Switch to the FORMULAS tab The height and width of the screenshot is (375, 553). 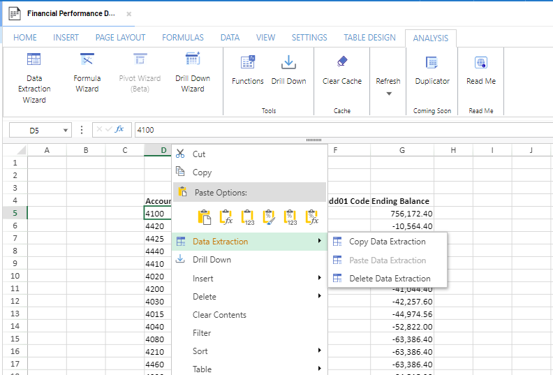183,38
